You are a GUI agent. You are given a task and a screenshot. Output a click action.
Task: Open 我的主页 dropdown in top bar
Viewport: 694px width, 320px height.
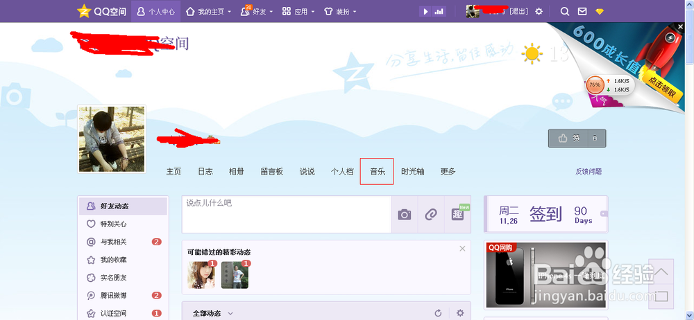click(208, 12)
